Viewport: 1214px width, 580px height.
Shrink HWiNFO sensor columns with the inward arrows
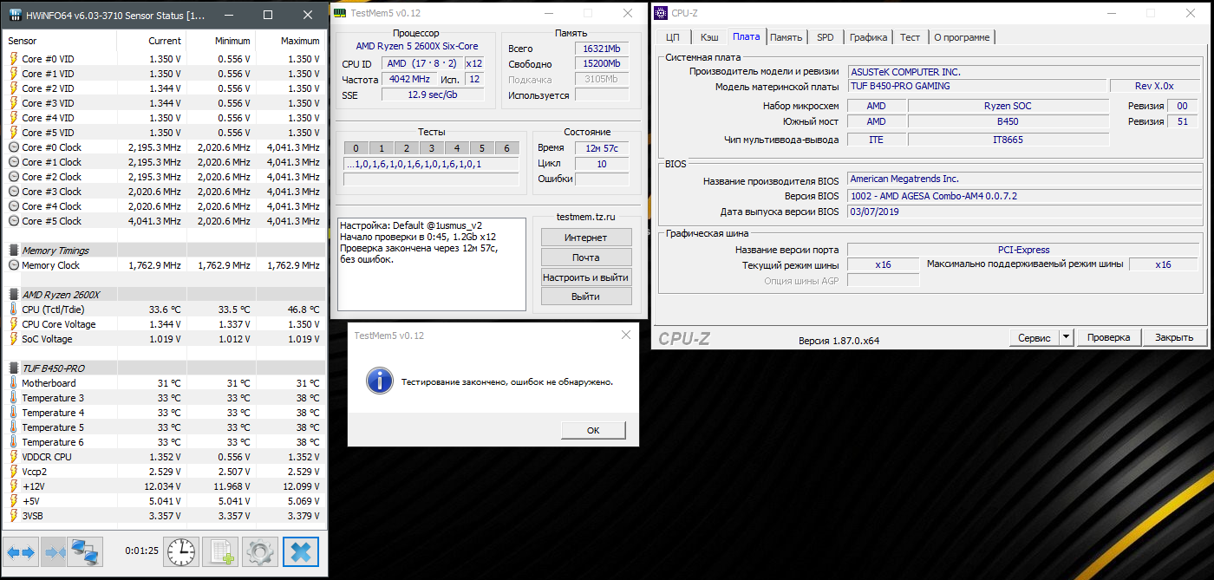click(54, 551)
